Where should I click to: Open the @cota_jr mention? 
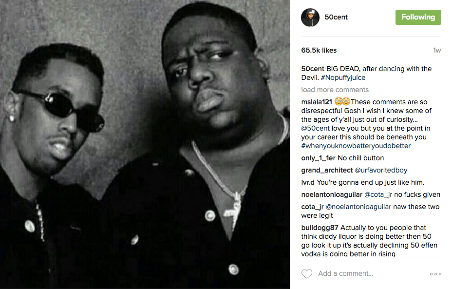click(x=378, y=194)
